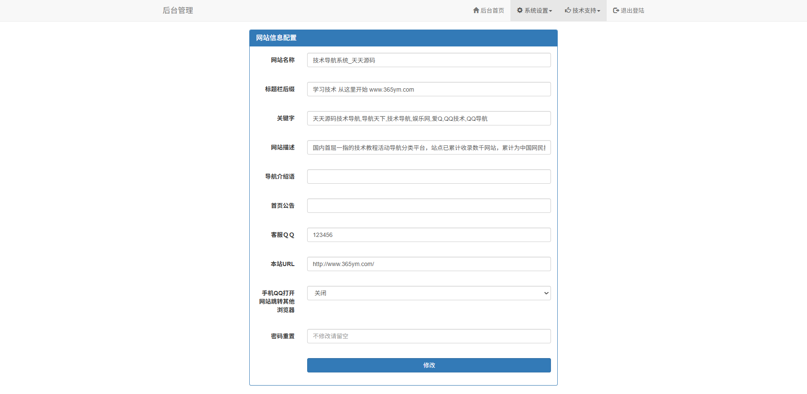Select the 后台管理 brand text
This screenshot has width=807, height=394.
coord(177,10)
